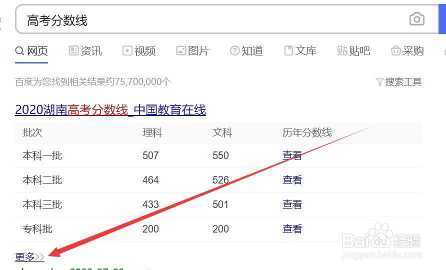This screenshot has height=270, width=446.
Task: Click the 文科 score 550
Action: coord(220,155)
